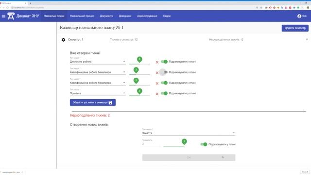Toggle Підраховувати у плані for new weeks

204,144
